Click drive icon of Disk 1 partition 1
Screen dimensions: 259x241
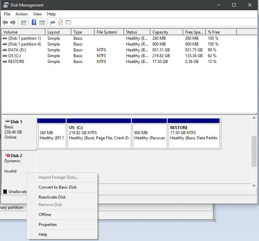click(5, 38)
